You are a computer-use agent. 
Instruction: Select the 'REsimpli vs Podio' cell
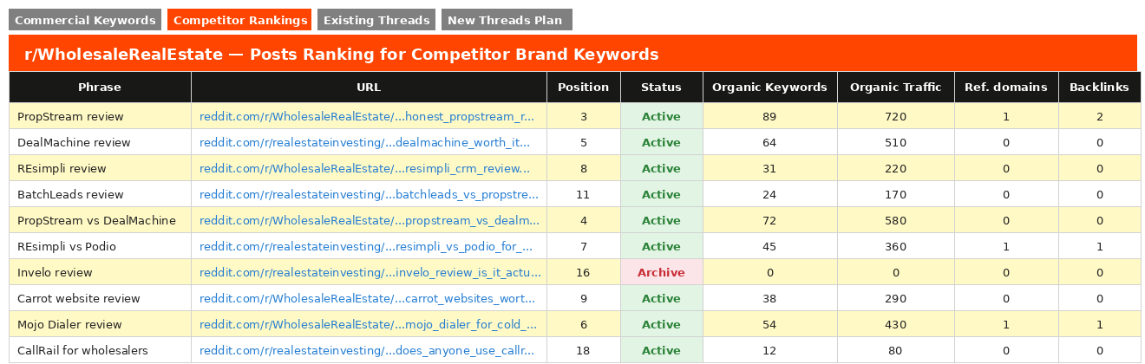[100, 246]
